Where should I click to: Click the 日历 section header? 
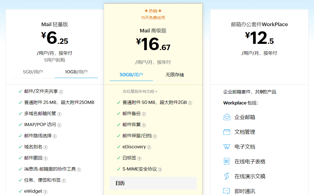pos(153,183)
